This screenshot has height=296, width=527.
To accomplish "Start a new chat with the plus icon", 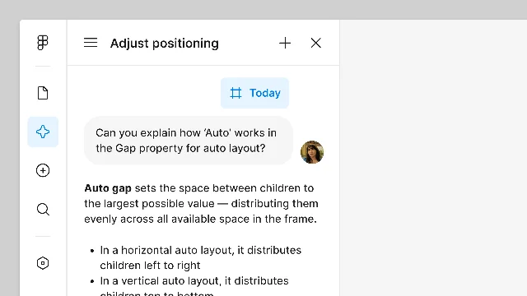I will pos(285,43).
